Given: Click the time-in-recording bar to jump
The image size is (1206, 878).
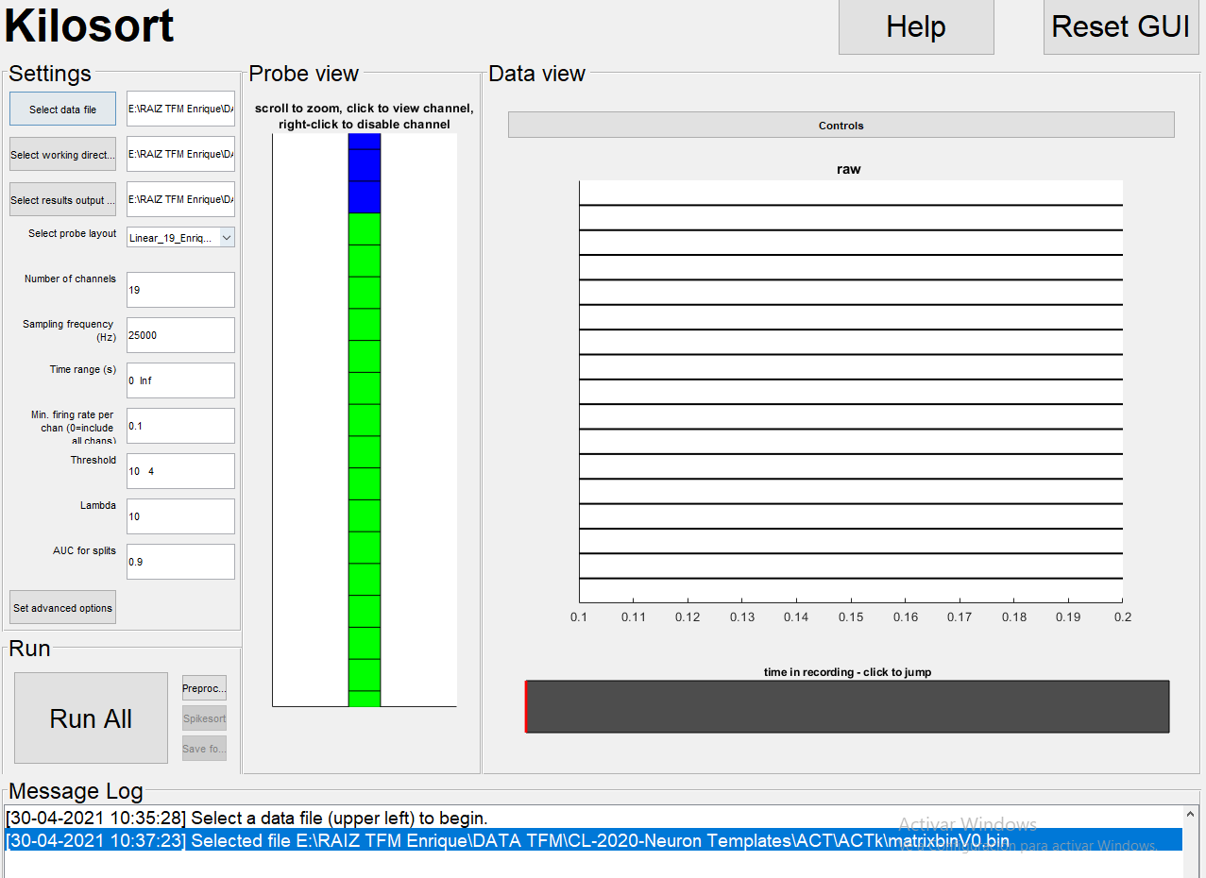Looking at the screenshot, I should point(847,705).
